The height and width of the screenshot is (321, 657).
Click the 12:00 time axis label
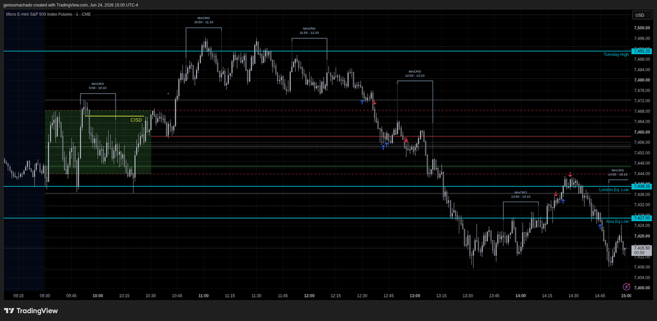(x=309, y=296)
